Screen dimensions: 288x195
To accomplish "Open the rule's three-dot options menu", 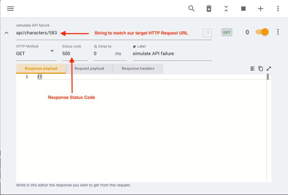I will tap(278, 32).
